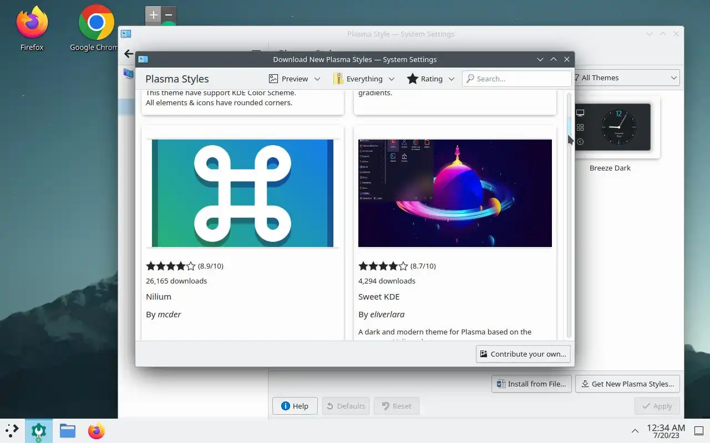Click the plus zoom-in widget button
Image resolution: width=710 pixels, height=443 pixels.
pyautogui.click(x=154, y=15)
